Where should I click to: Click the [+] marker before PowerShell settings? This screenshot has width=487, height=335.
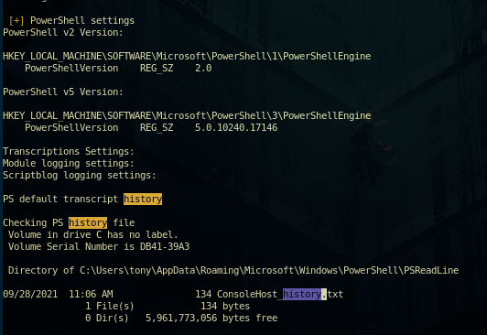point(16,20)
